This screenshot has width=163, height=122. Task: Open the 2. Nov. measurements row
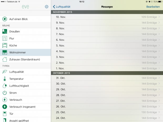pyautogui.click(x=107, y=63)
